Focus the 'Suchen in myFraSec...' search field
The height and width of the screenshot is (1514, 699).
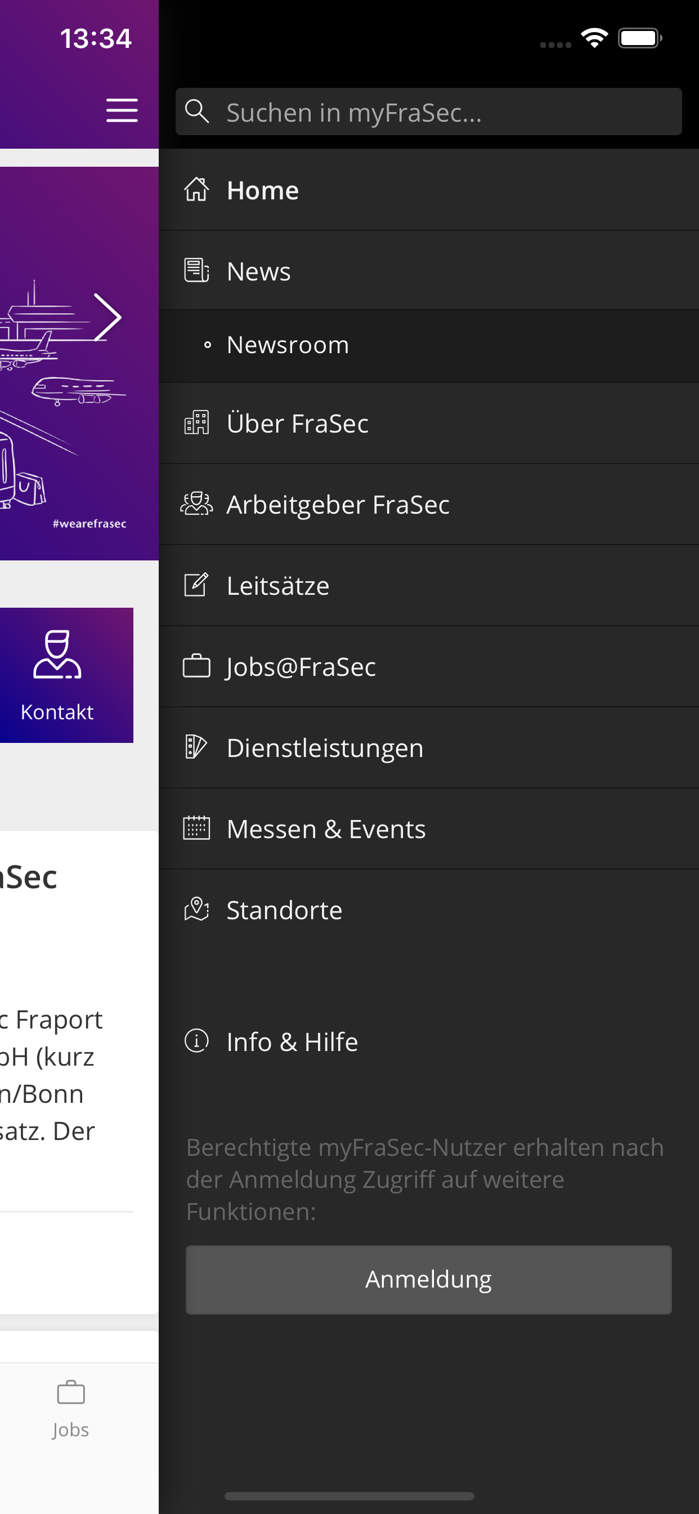pyautogui.click(x=446, y=112)
